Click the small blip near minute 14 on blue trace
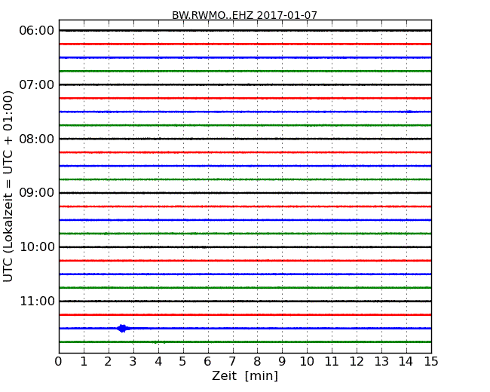Image resolution: width=490 pixels, height=392 pixels. [409, 112]
